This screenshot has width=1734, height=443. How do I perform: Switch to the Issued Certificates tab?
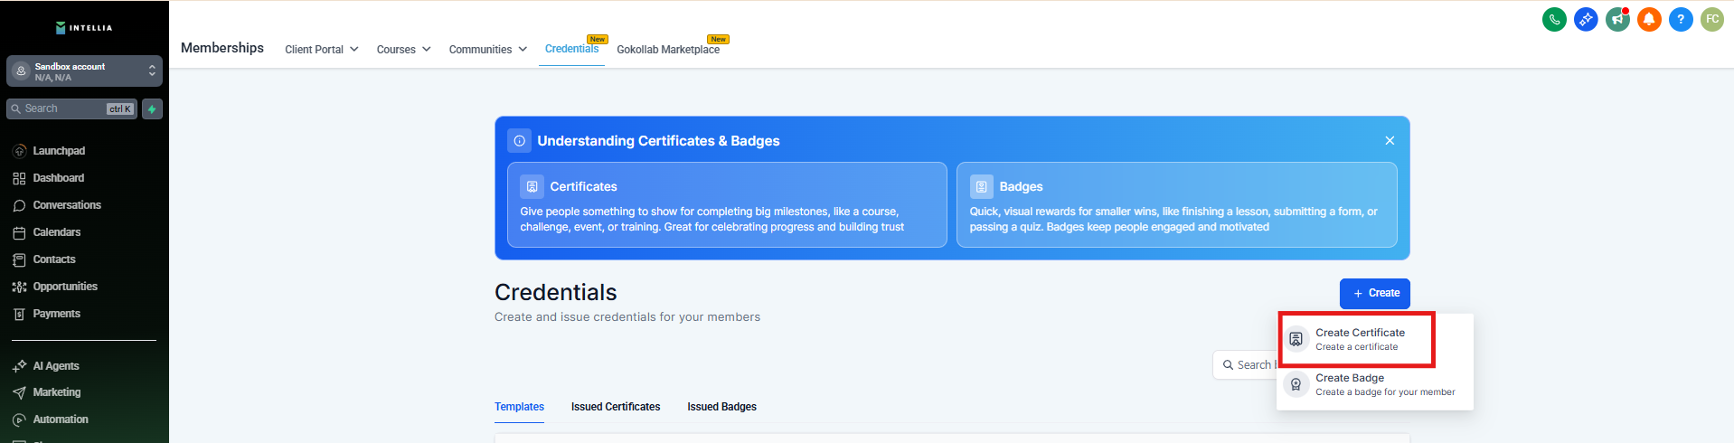coord(616,407)
